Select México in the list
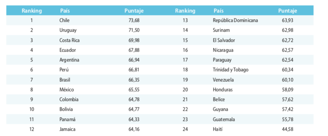Image resolution: width=328 pixels, height=136 pixels. pos(67,90)
